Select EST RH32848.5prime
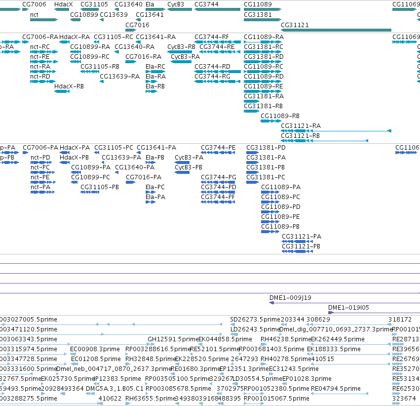The width and height of the screenshot is (420, 406). click(x=128, y=364)
